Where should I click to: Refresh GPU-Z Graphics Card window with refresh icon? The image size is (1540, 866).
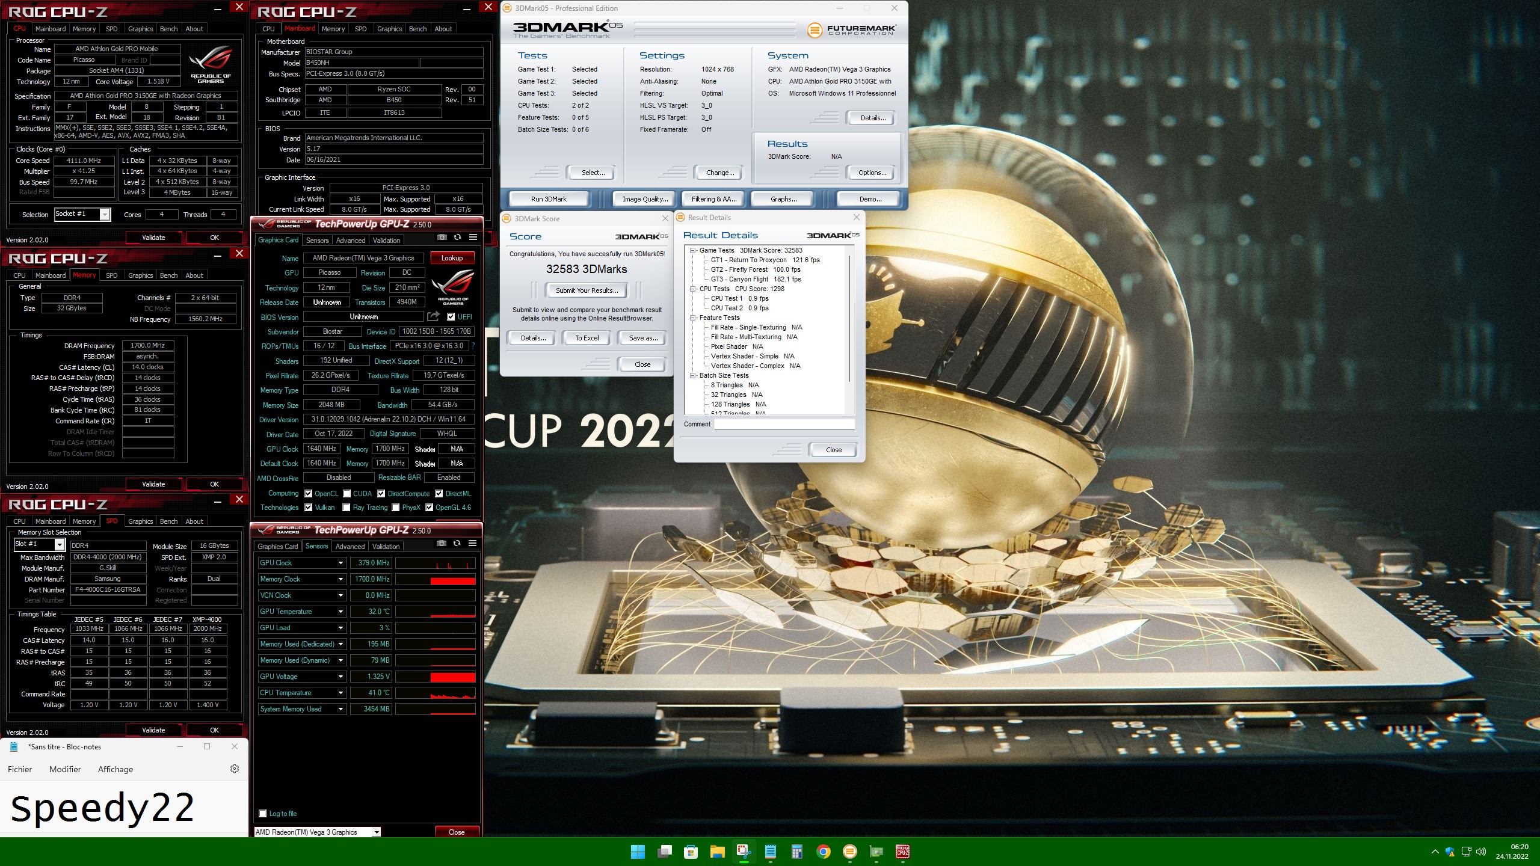pyautogui.click(x=457, y=238)
